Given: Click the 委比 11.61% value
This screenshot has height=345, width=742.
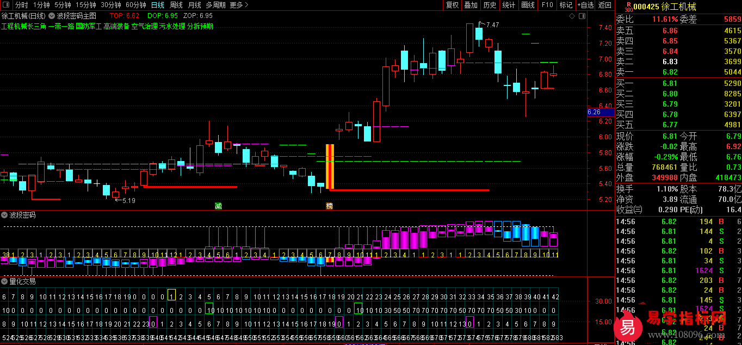Looking at the screenshot, I should coord(665,19).
